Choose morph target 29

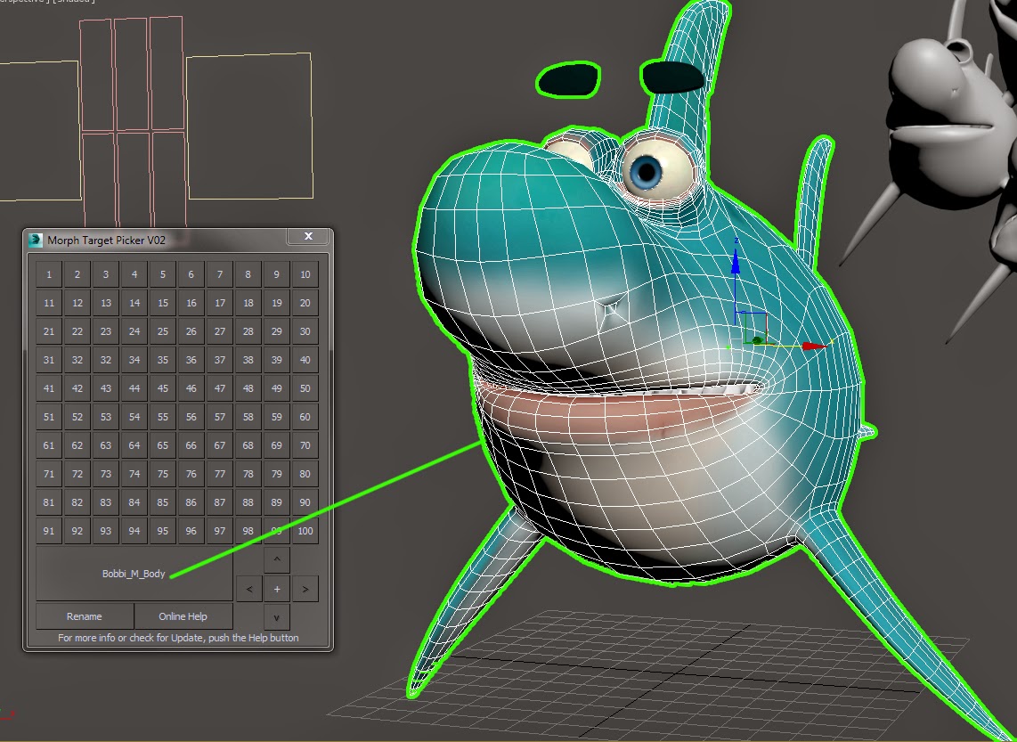pos(276,331)
